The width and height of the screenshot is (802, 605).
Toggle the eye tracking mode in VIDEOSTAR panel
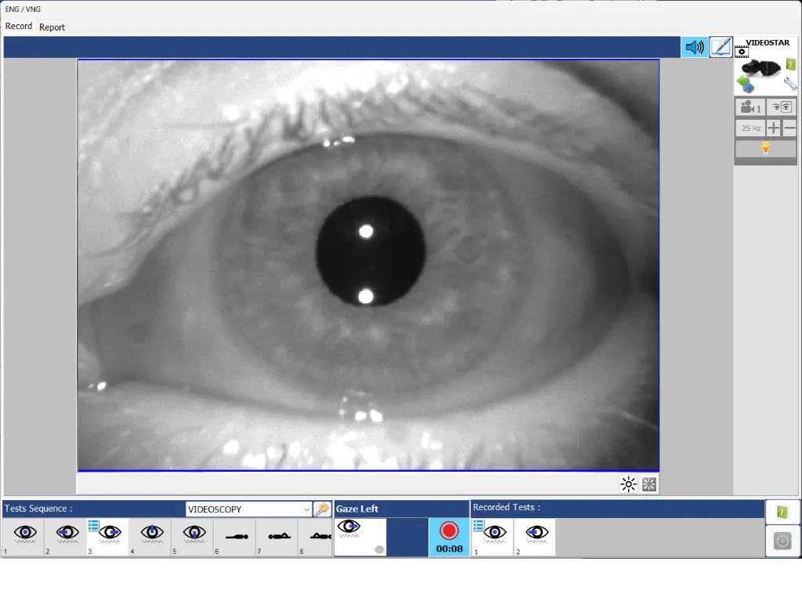tap(783, 107)
